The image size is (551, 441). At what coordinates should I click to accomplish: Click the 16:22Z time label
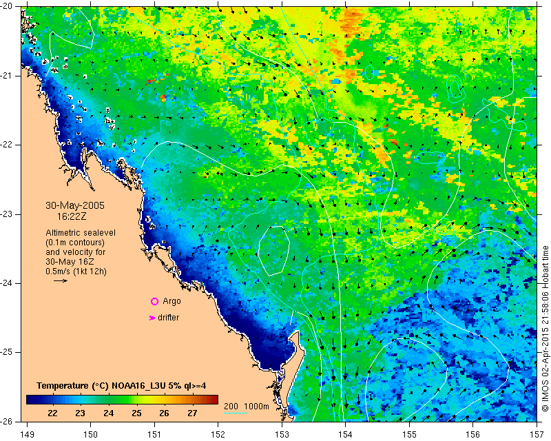[72, 216]
